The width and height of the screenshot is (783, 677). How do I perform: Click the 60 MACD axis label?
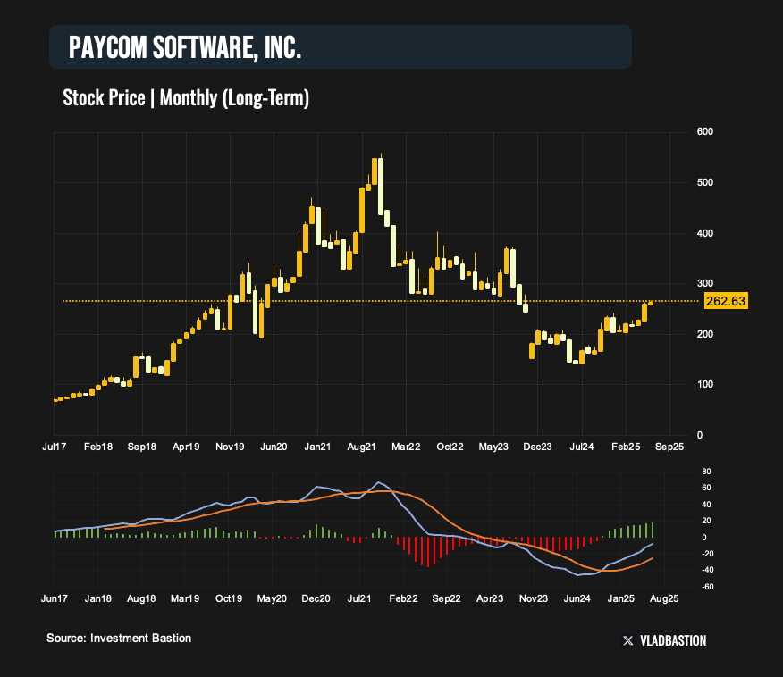706,488
